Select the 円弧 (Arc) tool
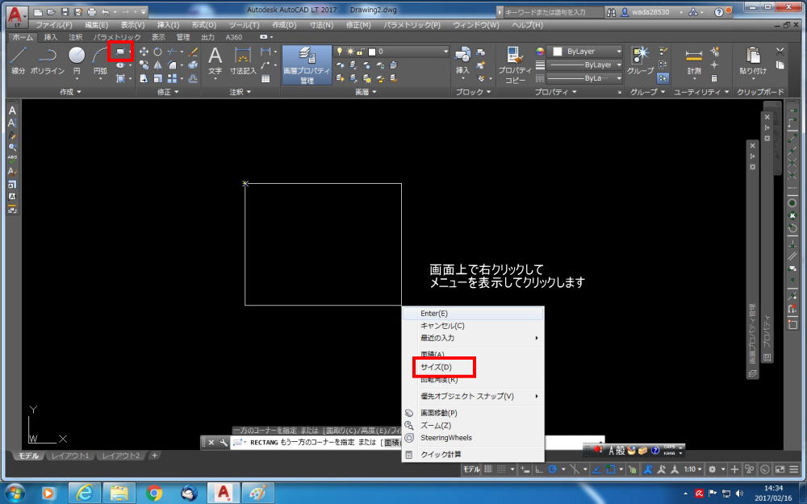Viewport: 807px width, 504px height. [x=100, y=60]
